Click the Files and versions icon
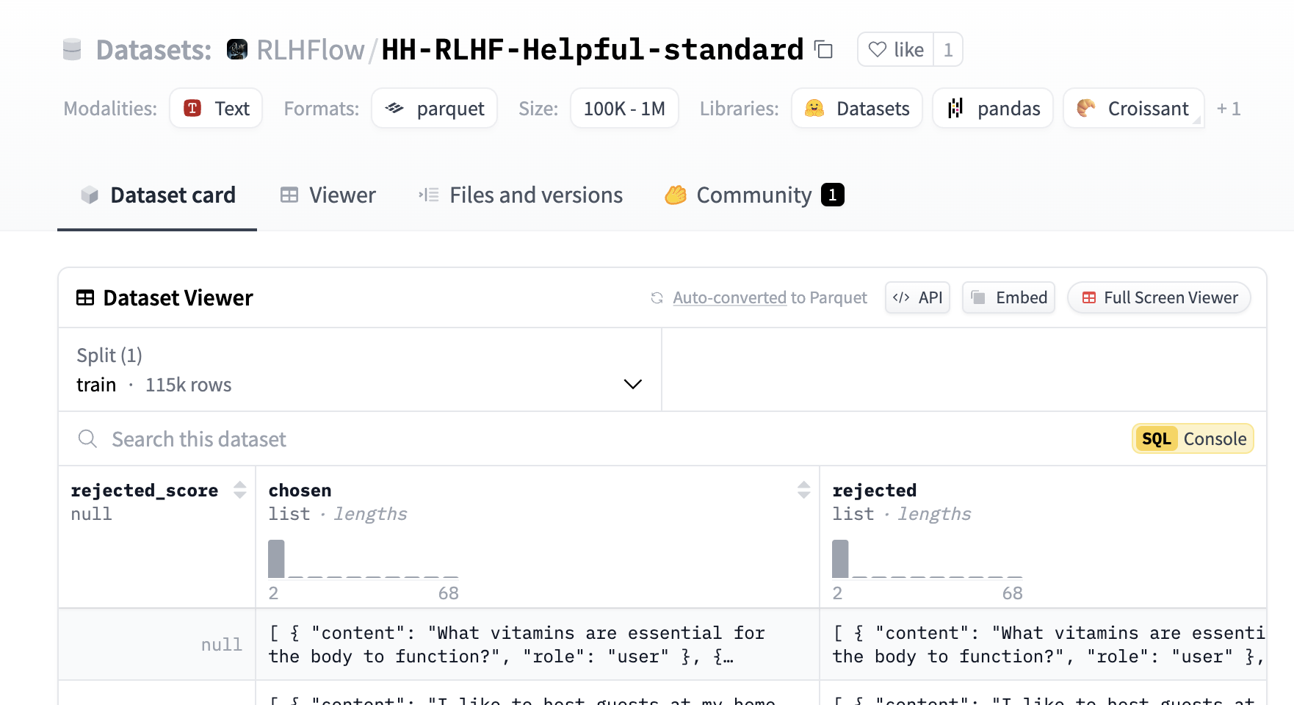 [x=429, y=195]
